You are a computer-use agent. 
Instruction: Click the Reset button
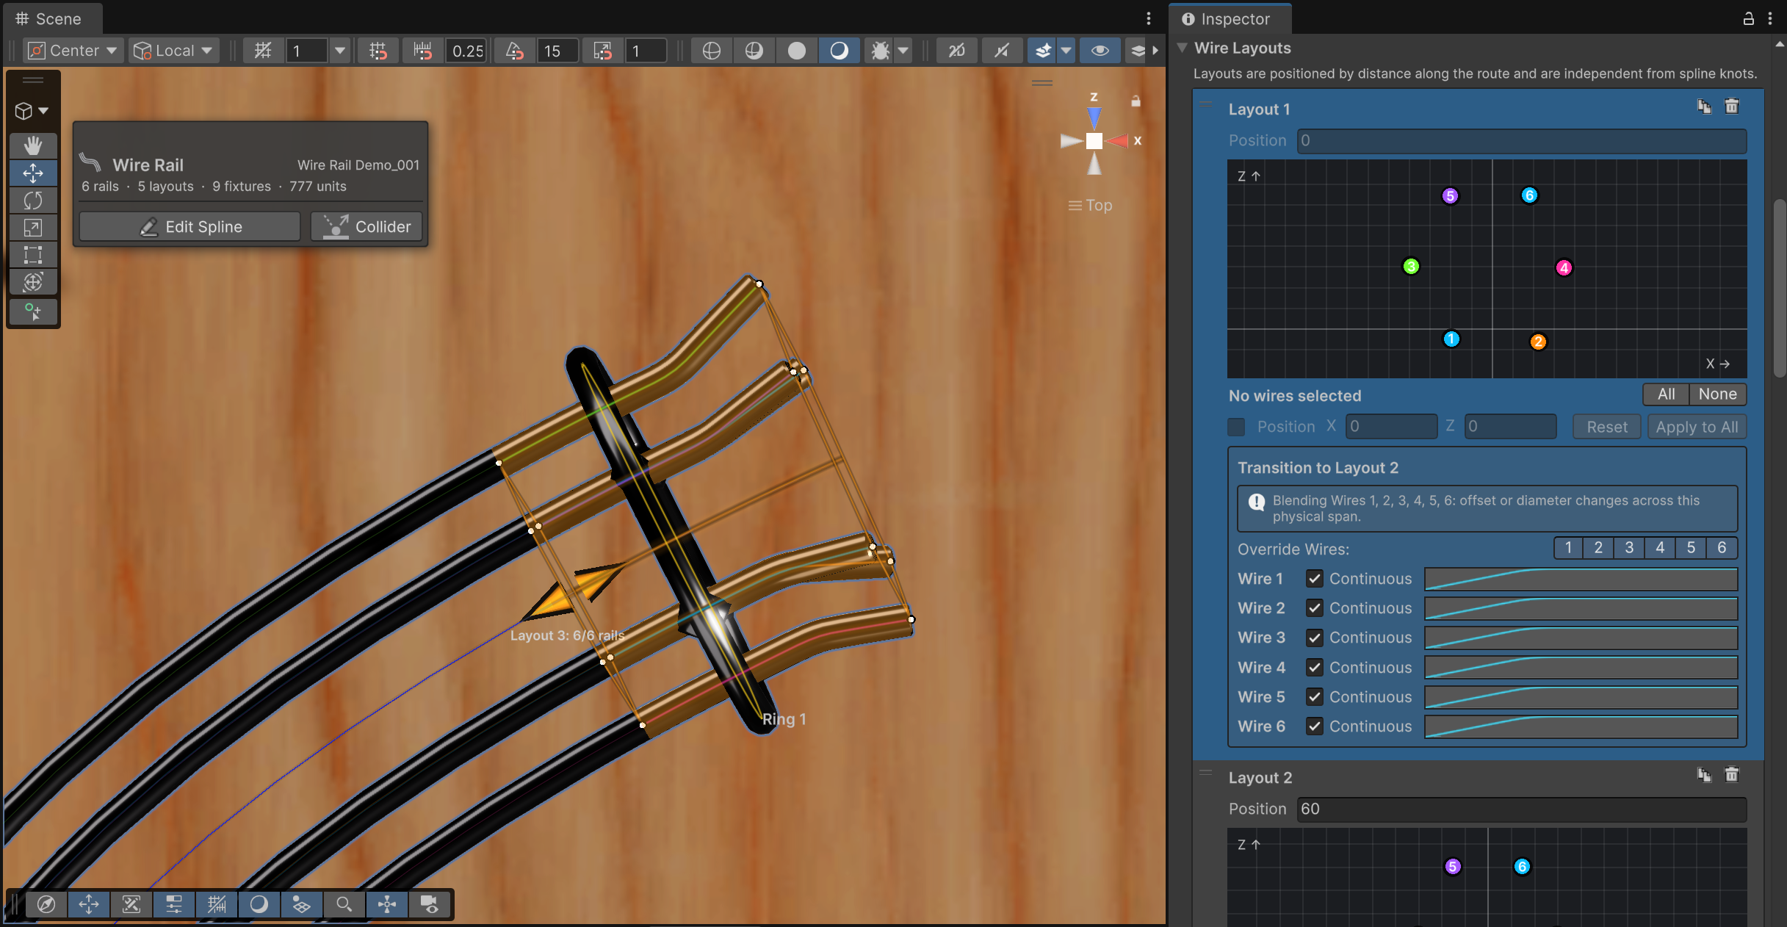1606,427
